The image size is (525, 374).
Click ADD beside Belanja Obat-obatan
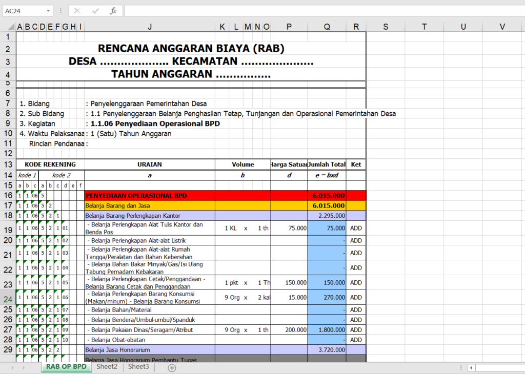click(x=356, y=340)
